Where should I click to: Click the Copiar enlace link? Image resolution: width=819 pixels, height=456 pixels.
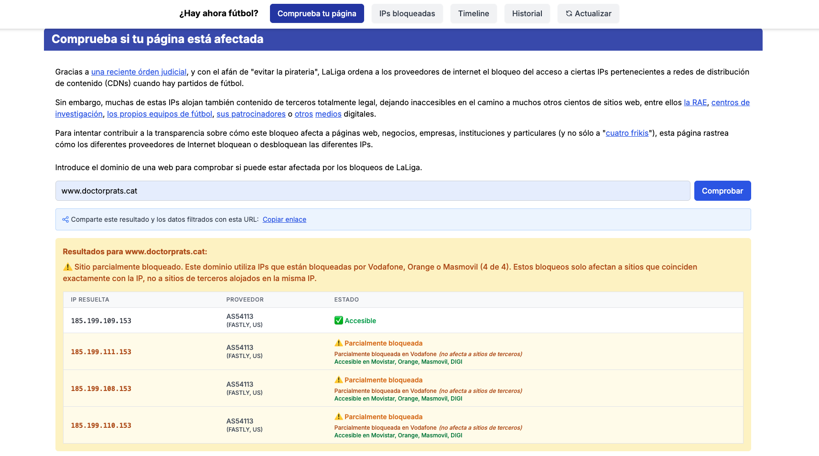284,219
